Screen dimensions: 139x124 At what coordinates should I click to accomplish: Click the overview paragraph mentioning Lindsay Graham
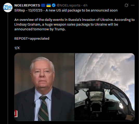(75, 24)
